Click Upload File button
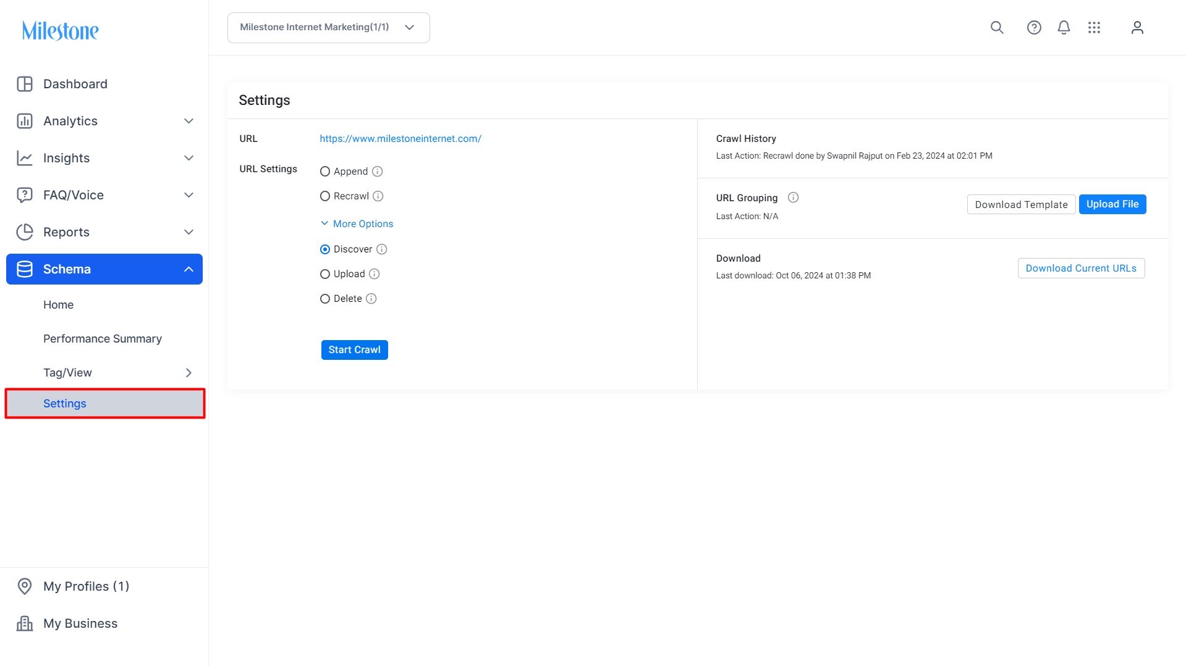 point(1112,204)
